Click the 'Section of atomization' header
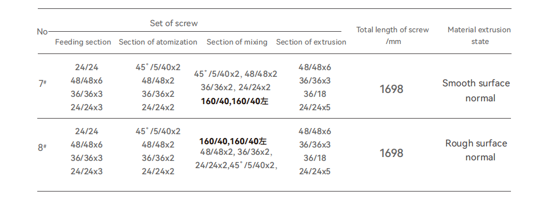 (158, 42)
